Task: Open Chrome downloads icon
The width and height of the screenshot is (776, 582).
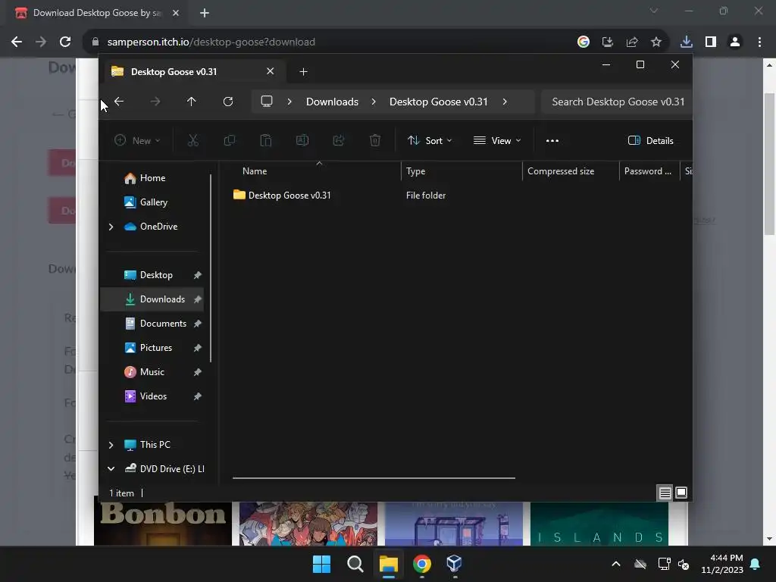Action: [687, 42]
